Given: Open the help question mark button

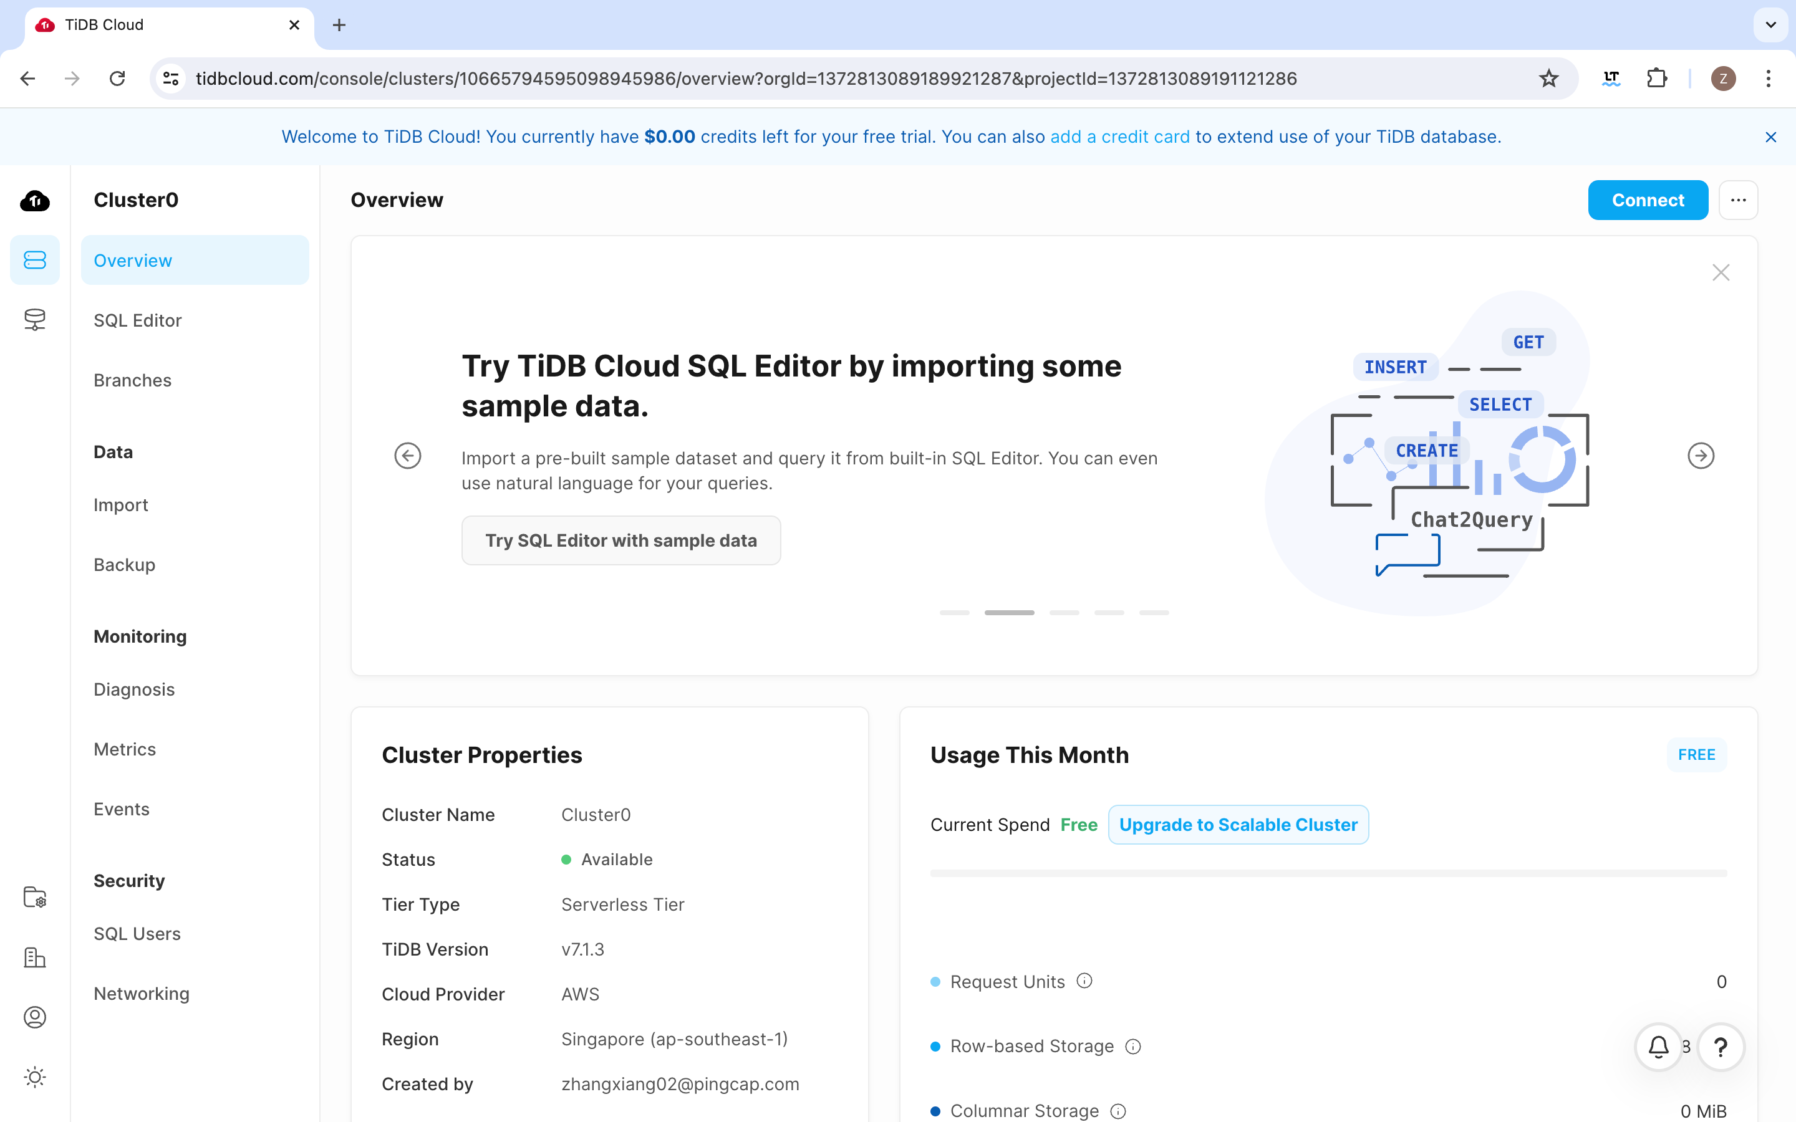Looking at the screenshot, I should [x=1721, y=1047].
